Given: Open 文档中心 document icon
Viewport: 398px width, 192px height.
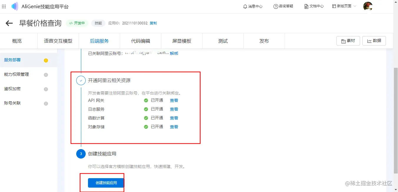Looking at the screenshot, I should coord(306,6).
